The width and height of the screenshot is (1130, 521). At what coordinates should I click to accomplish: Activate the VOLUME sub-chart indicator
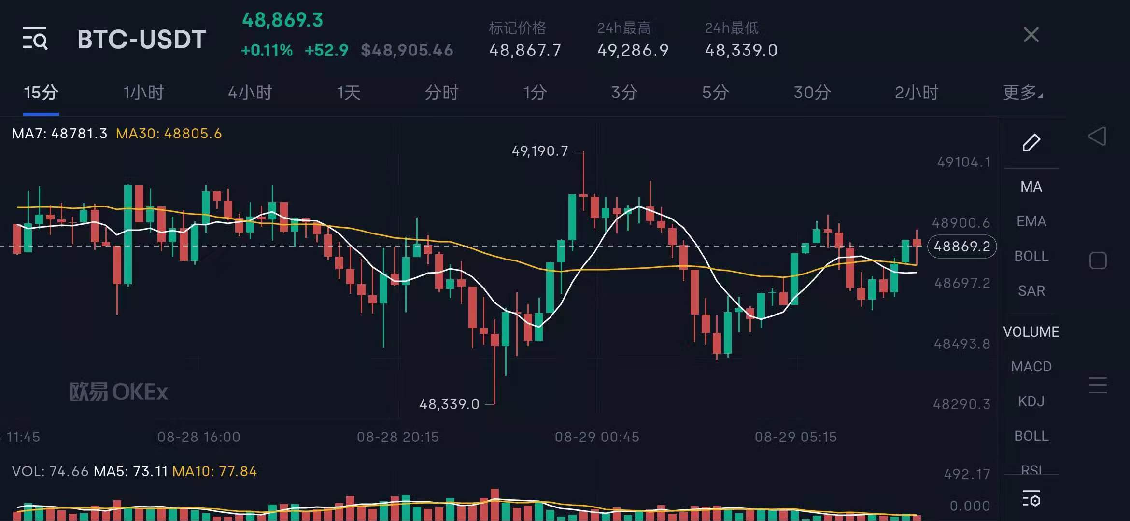pos(1031,331)
